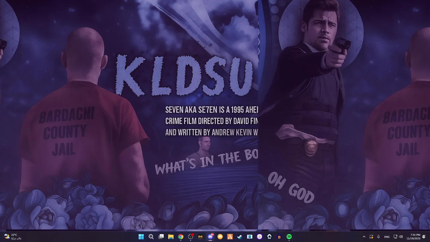430x242 pixels.
Task: Open OBS Studio taskbar icon
Action: 190,237
